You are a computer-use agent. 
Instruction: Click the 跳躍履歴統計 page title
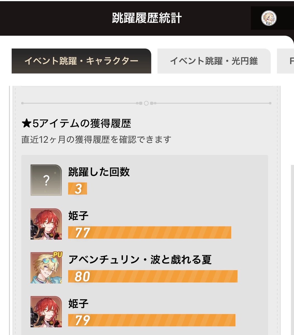pos(147,18)
